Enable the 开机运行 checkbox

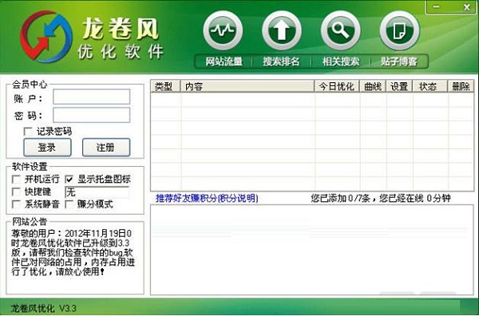tap(16, 179)
